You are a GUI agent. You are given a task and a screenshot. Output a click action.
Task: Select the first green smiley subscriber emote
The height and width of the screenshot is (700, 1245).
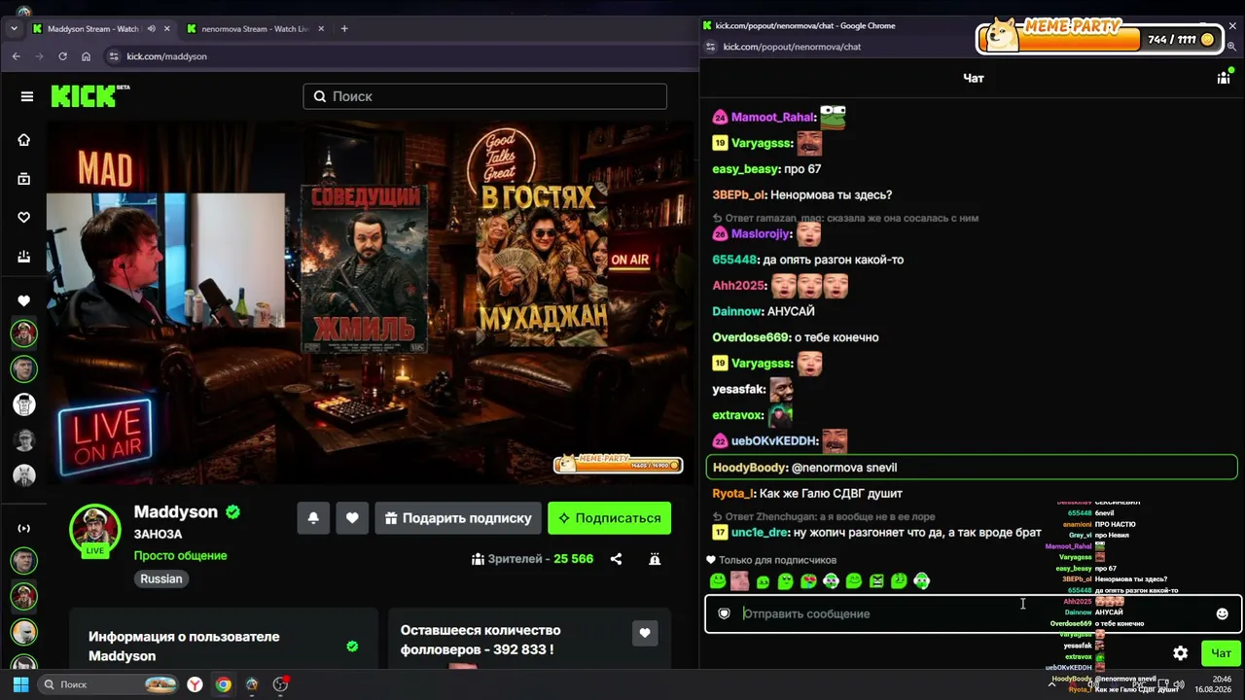718,581
